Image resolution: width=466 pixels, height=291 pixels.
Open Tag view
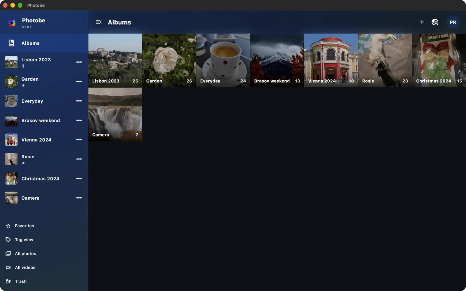44,240
